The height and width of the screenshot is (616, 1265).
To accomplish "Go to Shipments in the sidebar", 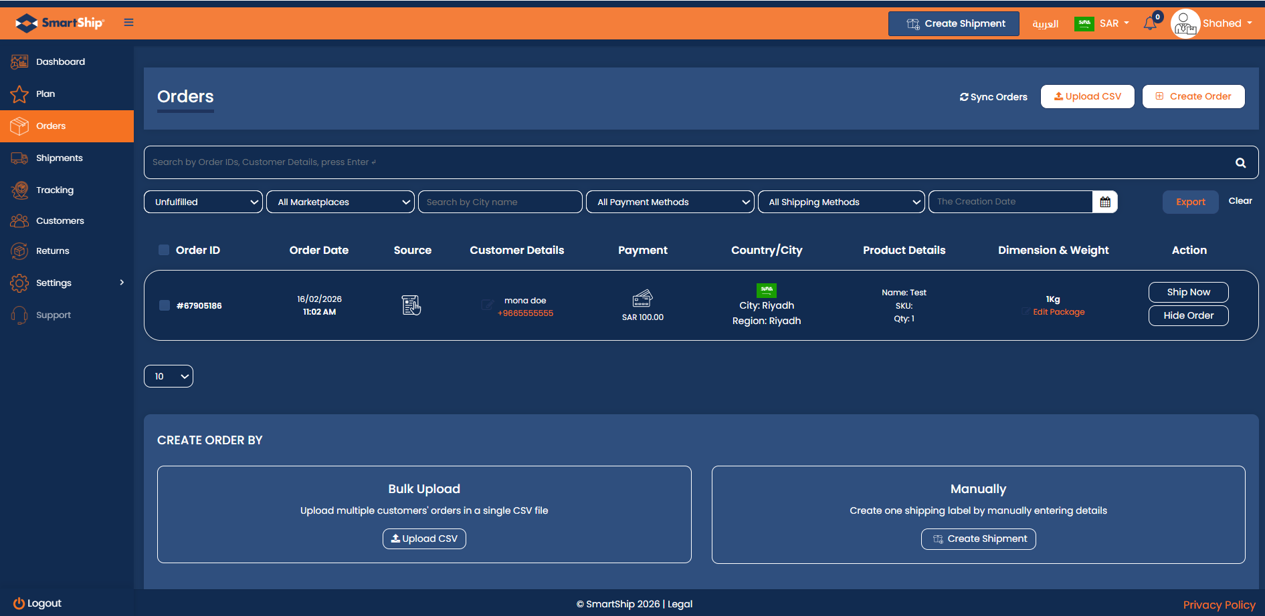I will (60, 158).
